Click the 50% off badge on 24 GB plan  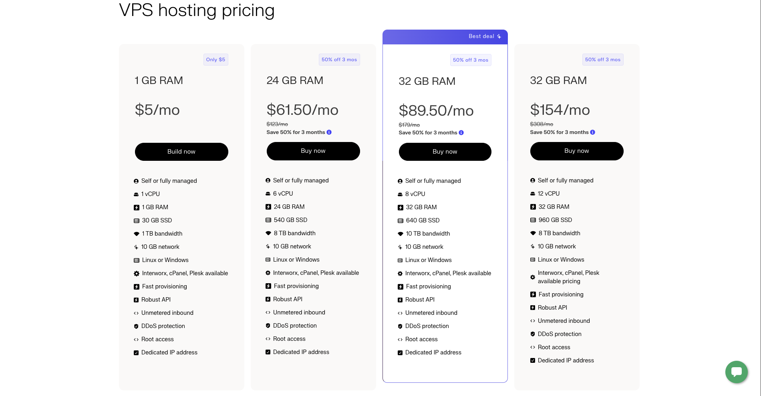point(339,60)
